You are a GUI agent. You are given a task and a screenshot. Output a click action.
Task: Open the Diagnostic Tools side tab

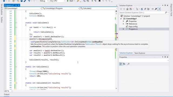coord(171,10)
